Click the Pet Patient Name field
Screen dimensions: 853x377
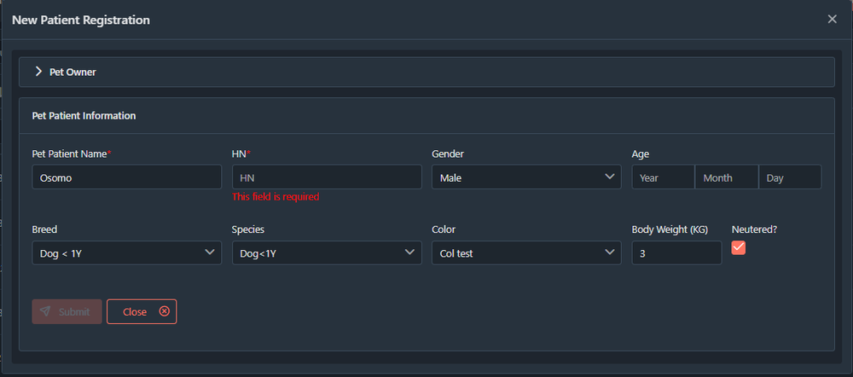[x=126, y=177]
